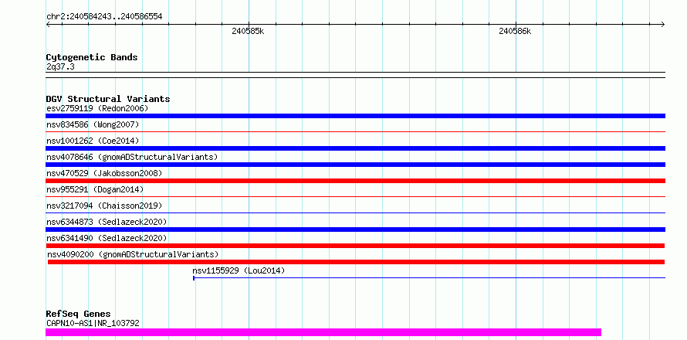Click the Cytogenetic Bands track title
Image resolution: width=687 pixels, height=340 pixels.
tap(92, 57)
